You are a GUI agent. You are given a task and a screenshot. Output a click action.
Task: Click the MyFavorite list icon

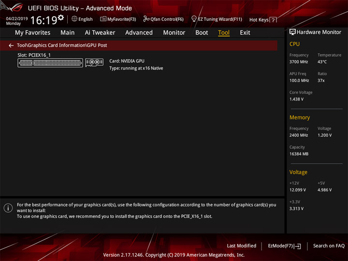click(x=103, y=19)
